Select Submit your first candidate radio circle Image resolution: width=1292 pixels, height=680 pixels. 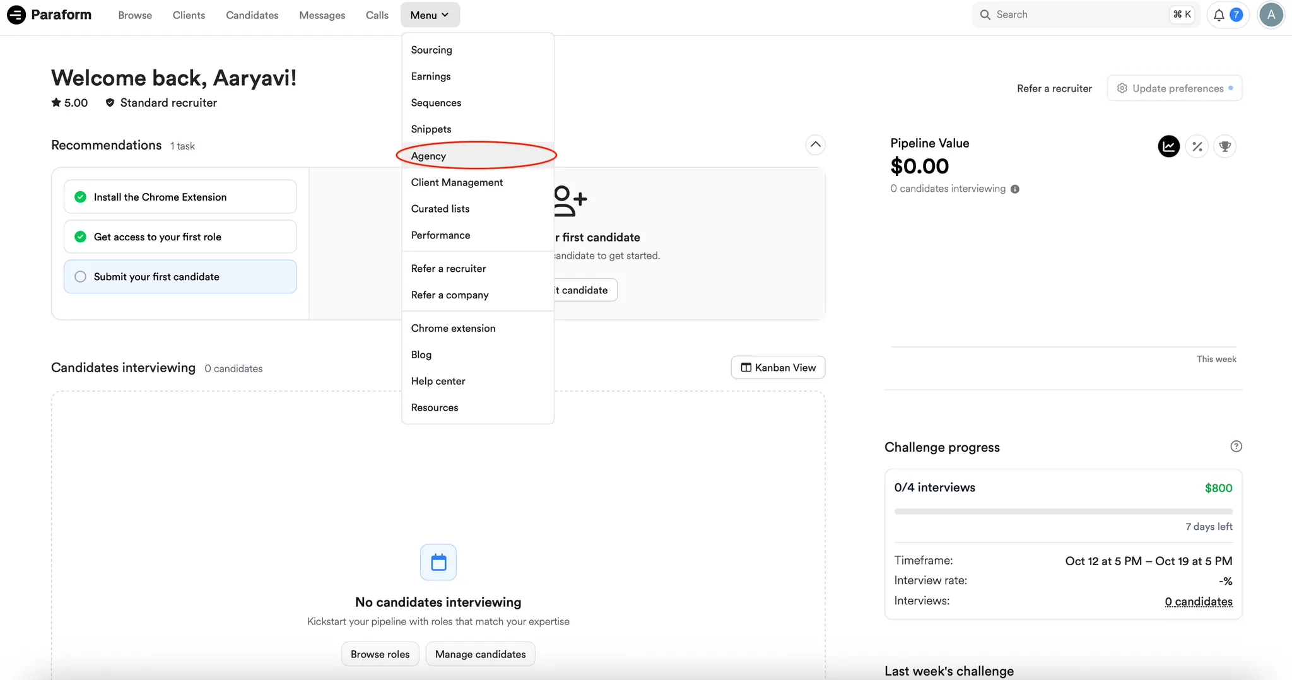80,276
